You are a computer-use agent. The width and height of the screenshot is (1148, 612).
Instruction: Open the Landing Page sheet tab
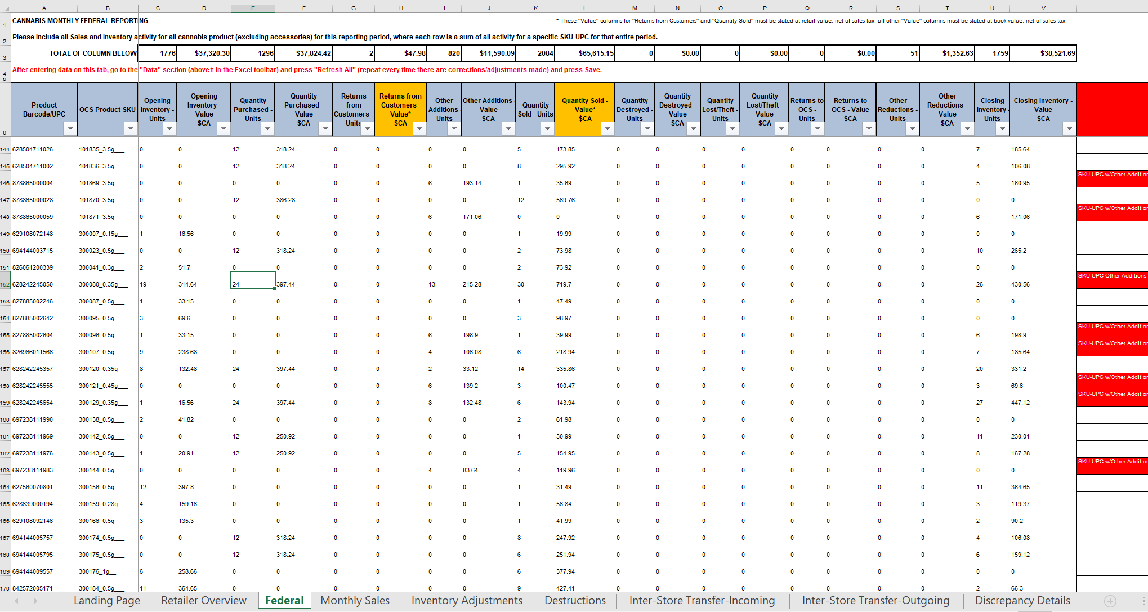[107, 601]
